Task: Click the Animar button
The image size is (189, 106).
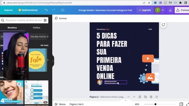Action: (61, 18)
